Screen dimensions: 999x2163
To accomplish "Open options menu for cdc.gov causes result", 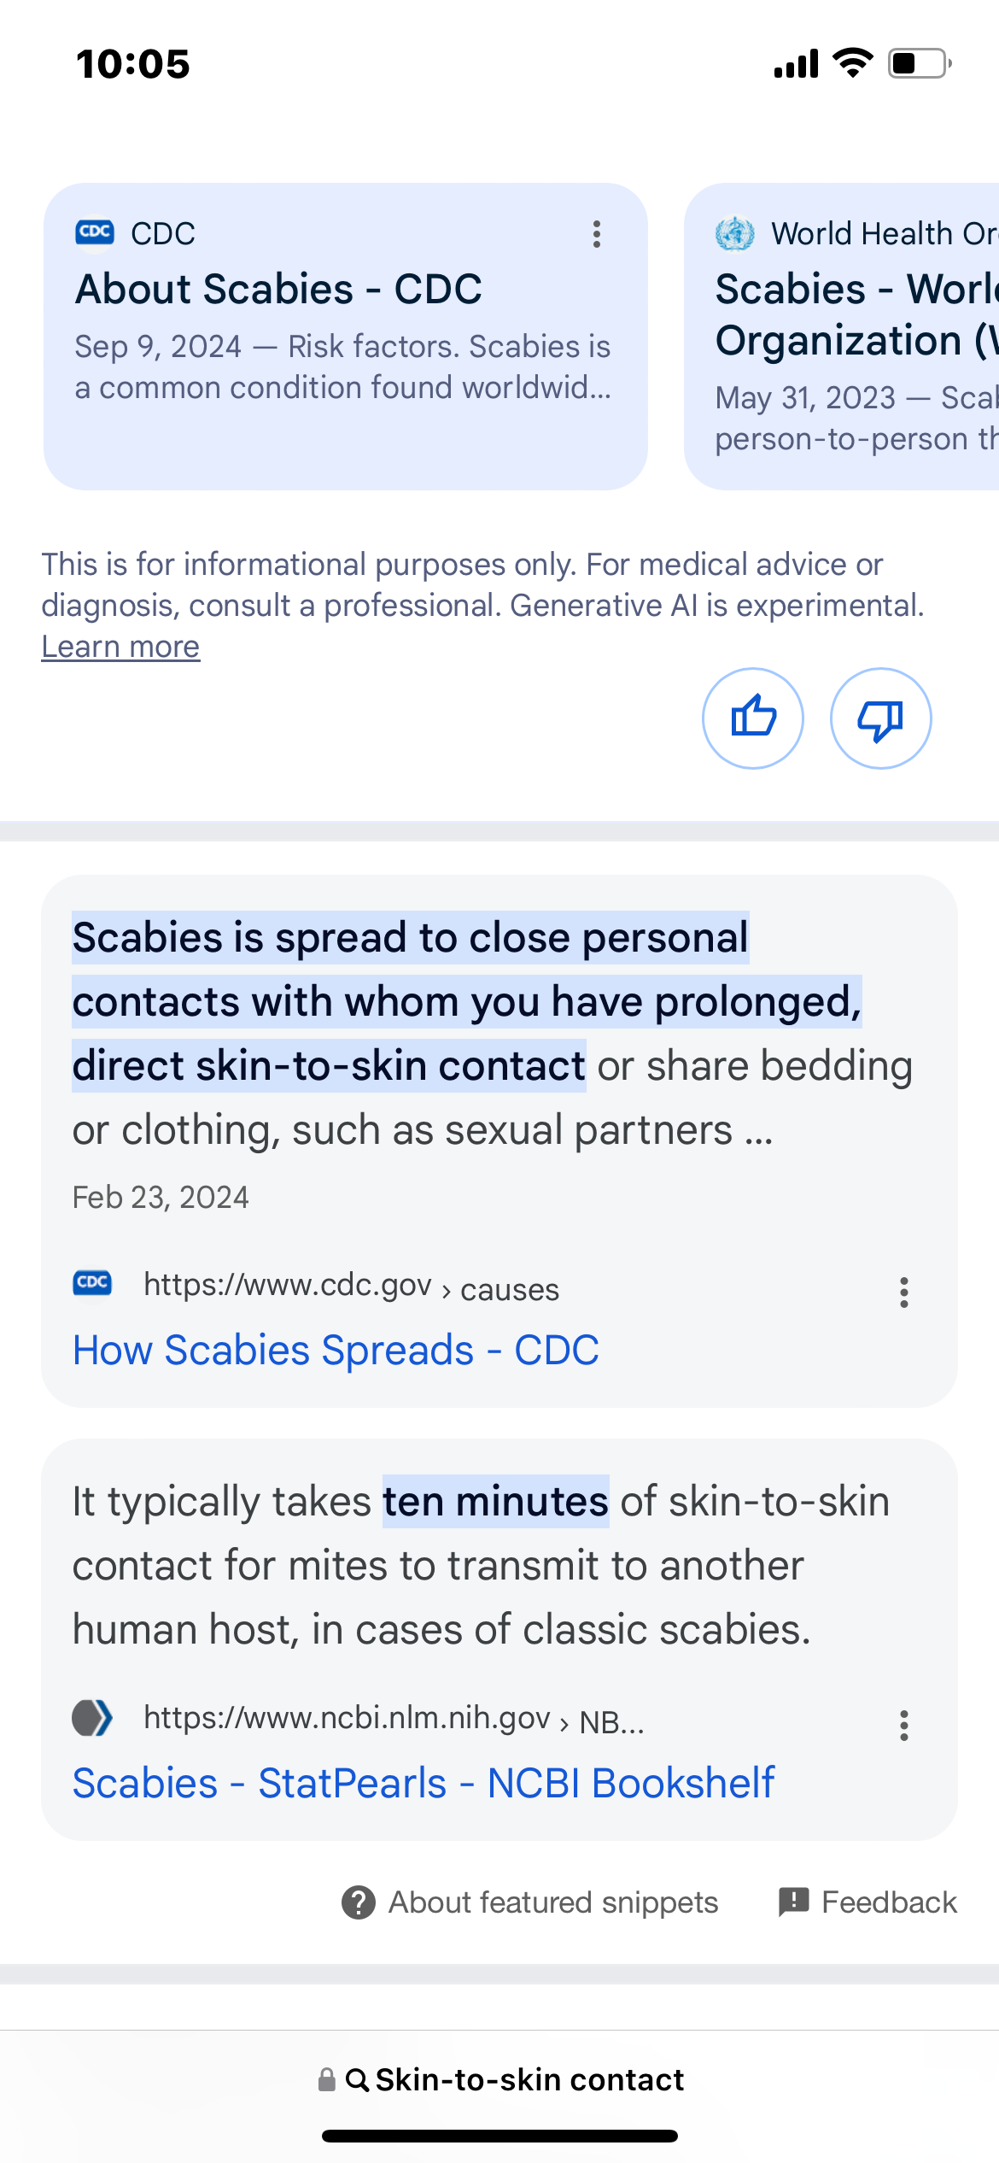I will click(903, 1293).
